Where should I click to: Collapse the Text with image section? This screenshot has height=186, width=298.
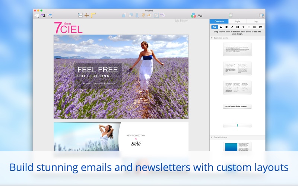click(212, 137)
